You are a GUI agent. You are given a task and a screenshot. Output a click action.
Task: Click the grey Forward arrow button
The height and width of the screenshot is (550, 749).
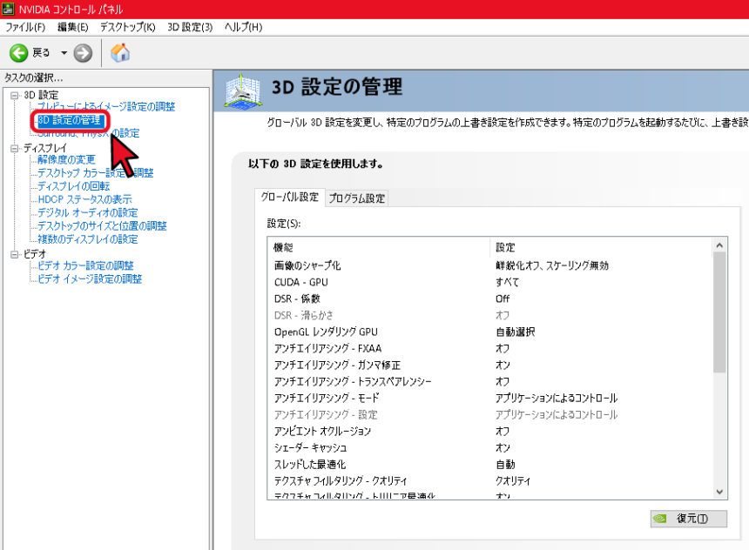click(x=83, y=53)
